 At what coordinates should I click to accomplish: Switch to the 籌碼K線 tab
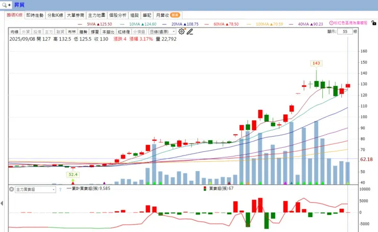point(14,15)
